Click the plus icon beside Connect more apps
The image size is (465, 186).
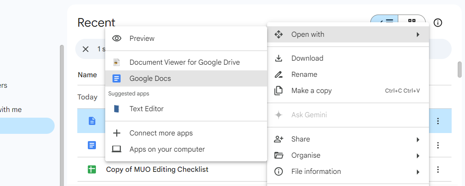tap(117, 133)
